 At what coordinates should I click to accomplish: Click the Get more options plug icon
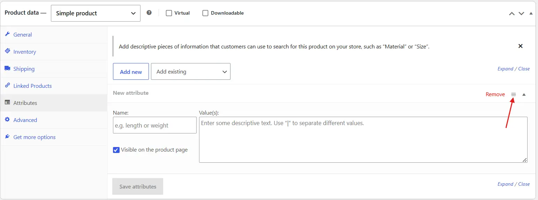(7, 137)
